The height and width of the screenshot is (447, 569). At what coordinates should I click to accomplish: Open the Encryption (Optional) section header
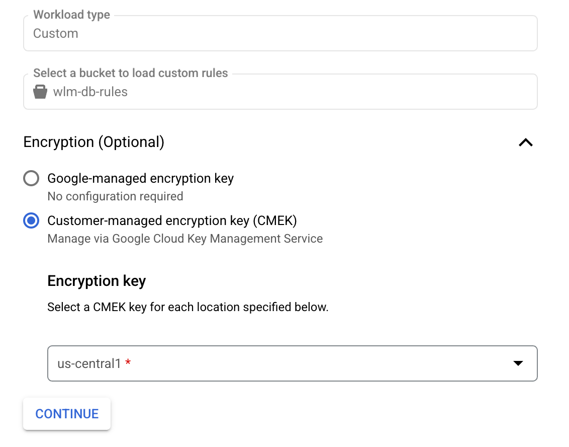[93, 142]
